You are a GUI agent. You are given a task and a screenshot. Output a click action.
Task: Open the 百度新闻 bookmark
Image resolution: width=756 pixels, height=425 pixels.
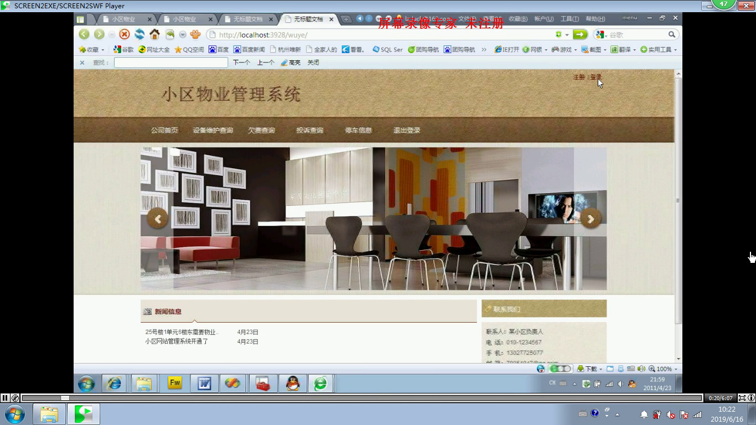[249, 49]
